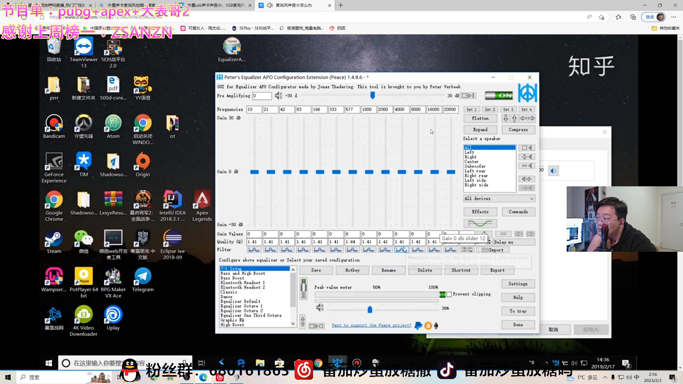Select the Subwoofer speaker in the list
Viewport: 683px width, 384px height.
tap(475, 166)
